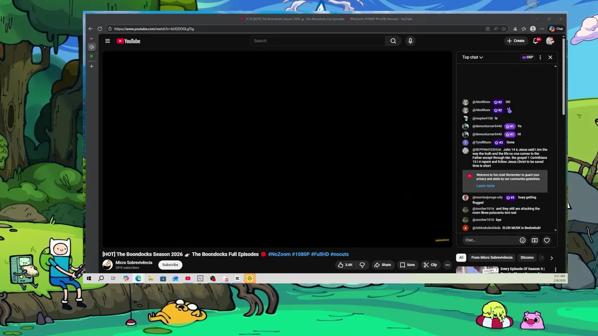This screenshot has width=598, height=336.
Task: Open the YouTube red taskbar icon
Action: 188,279
